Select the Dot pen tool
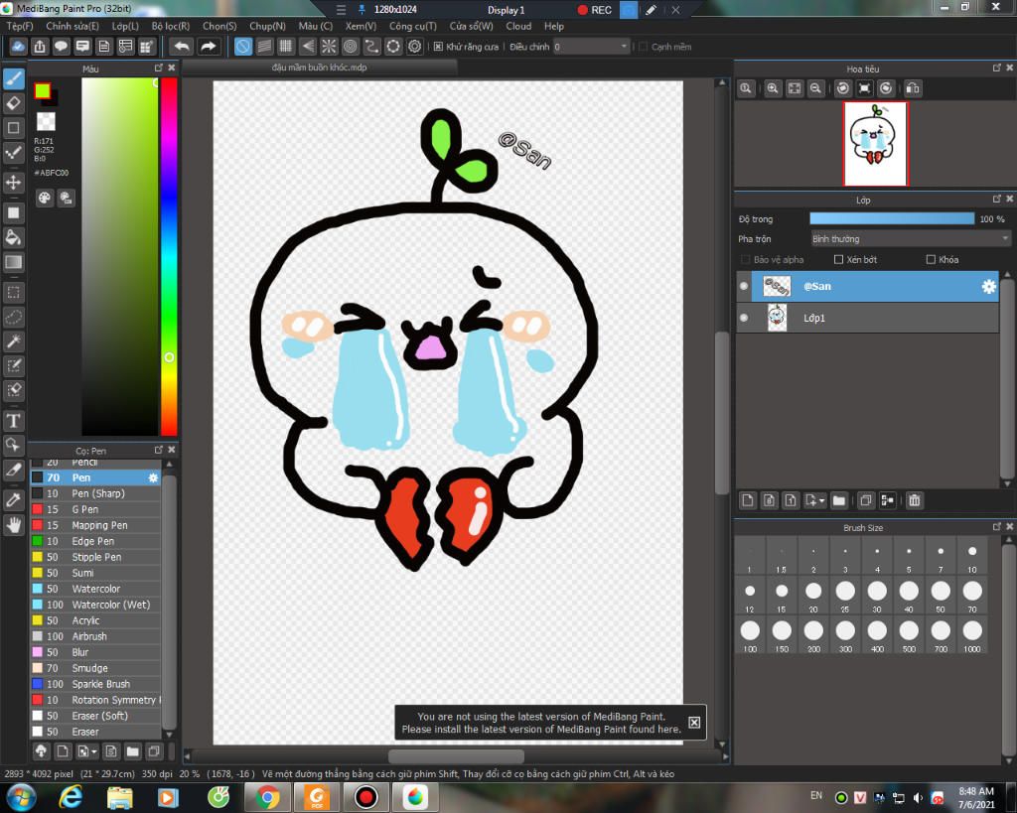Image resolution: width=1017 pixels, height=813 pixels. pos(14,153)
